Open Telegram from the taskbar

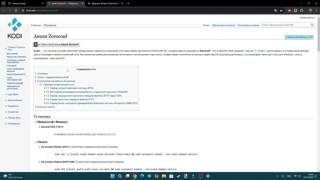[x=149, y=176]
